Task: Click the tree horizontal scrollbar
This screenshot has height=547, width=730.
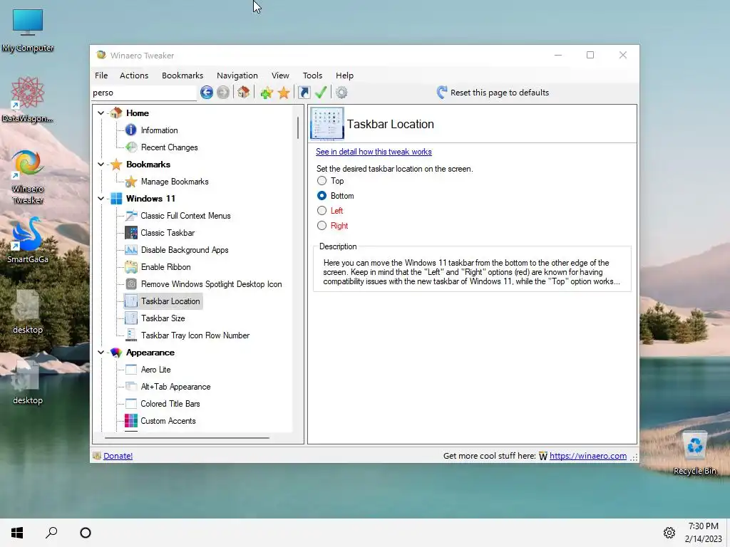Action: click(187, 438)
